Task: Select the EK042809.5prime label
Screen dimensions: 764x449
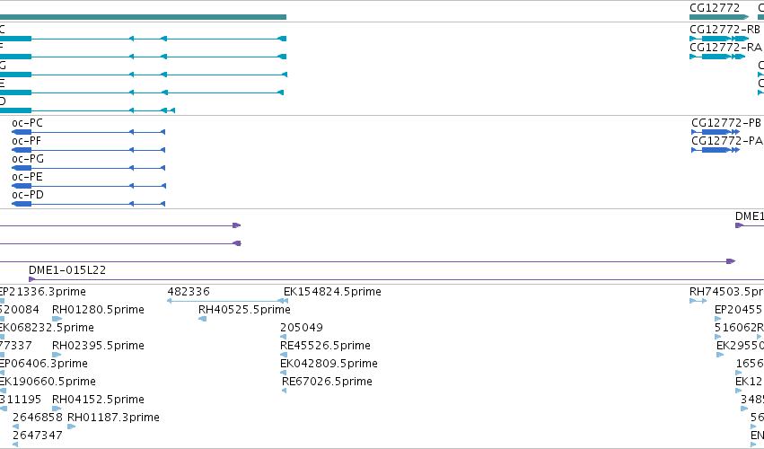Action: 329,364
